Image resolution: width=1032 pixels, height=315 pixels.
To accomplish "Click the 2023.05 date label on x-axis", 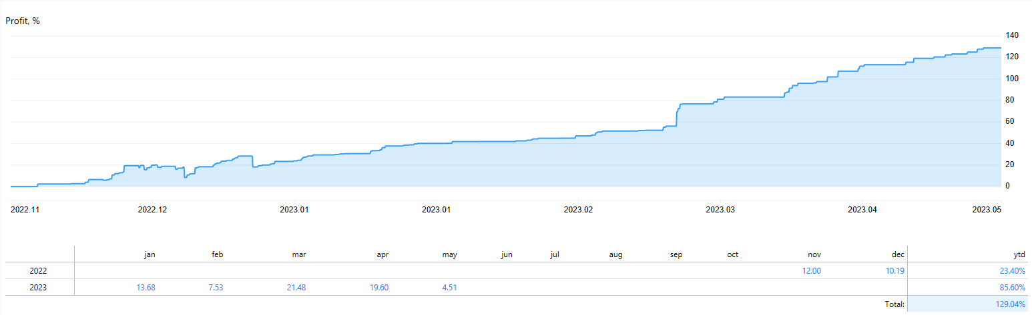I will 987,209.
